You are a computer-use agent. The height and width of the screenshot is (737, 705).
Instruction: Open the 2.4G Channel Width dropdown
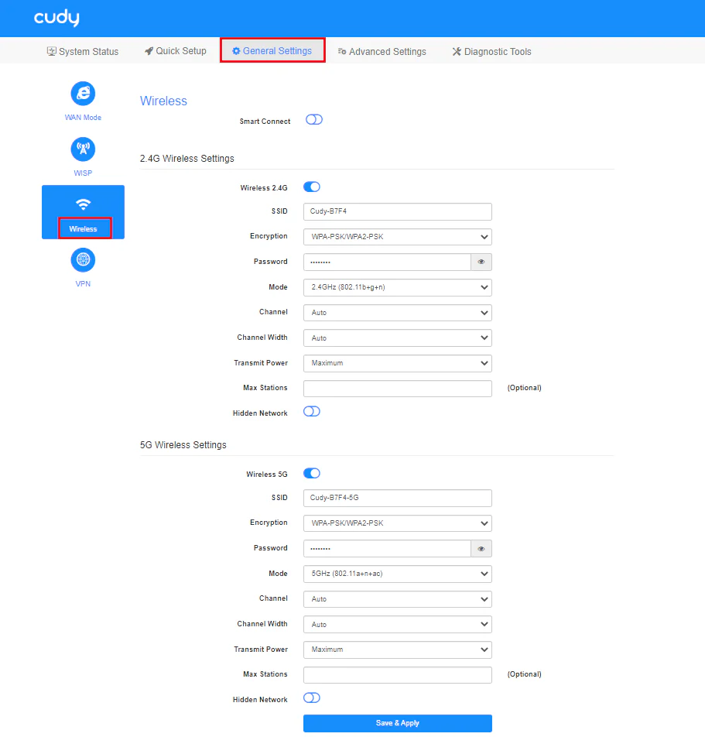pos(397,338)
